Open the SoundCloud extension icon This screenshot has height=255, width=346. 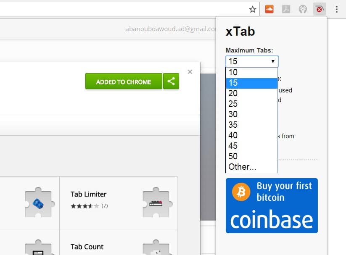[x=269, y=8]
